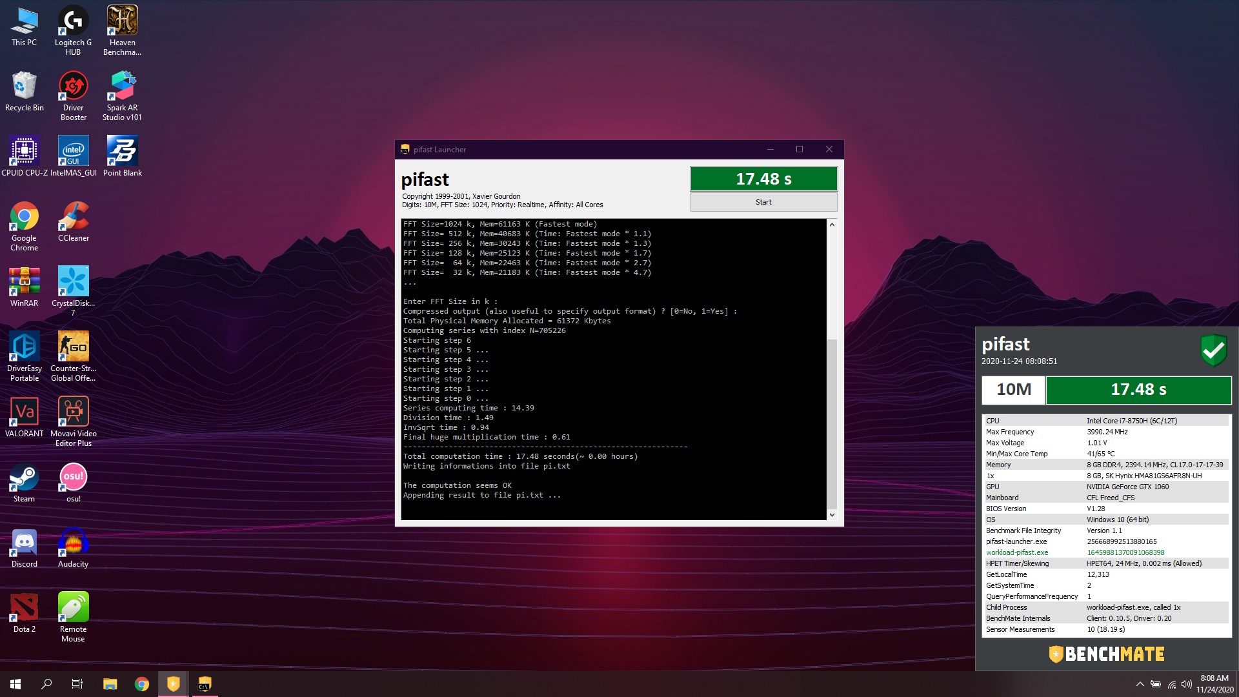The image size is (1239, 697).
Task: Click the Sensor Measurements row
Action: (x=1107, y=629)
